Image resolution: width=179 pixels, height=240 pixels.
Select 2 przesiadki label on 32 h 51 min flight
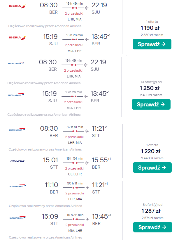point(74,137)
